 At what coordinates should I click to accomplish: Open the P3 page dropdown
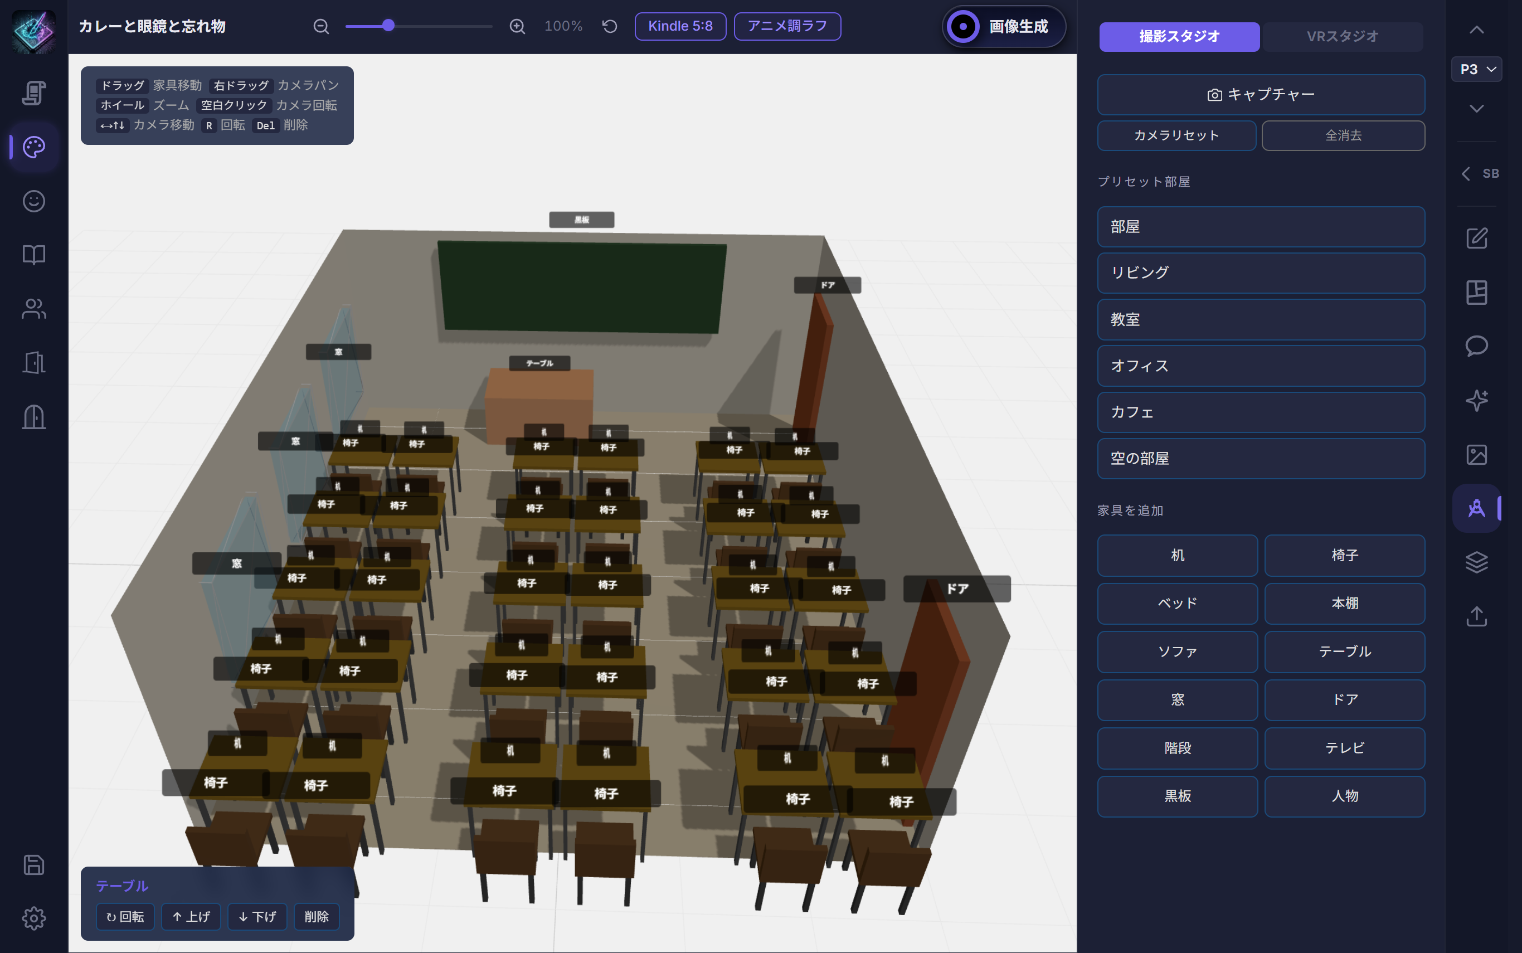pyautogui.click(x=1477, y=69)
